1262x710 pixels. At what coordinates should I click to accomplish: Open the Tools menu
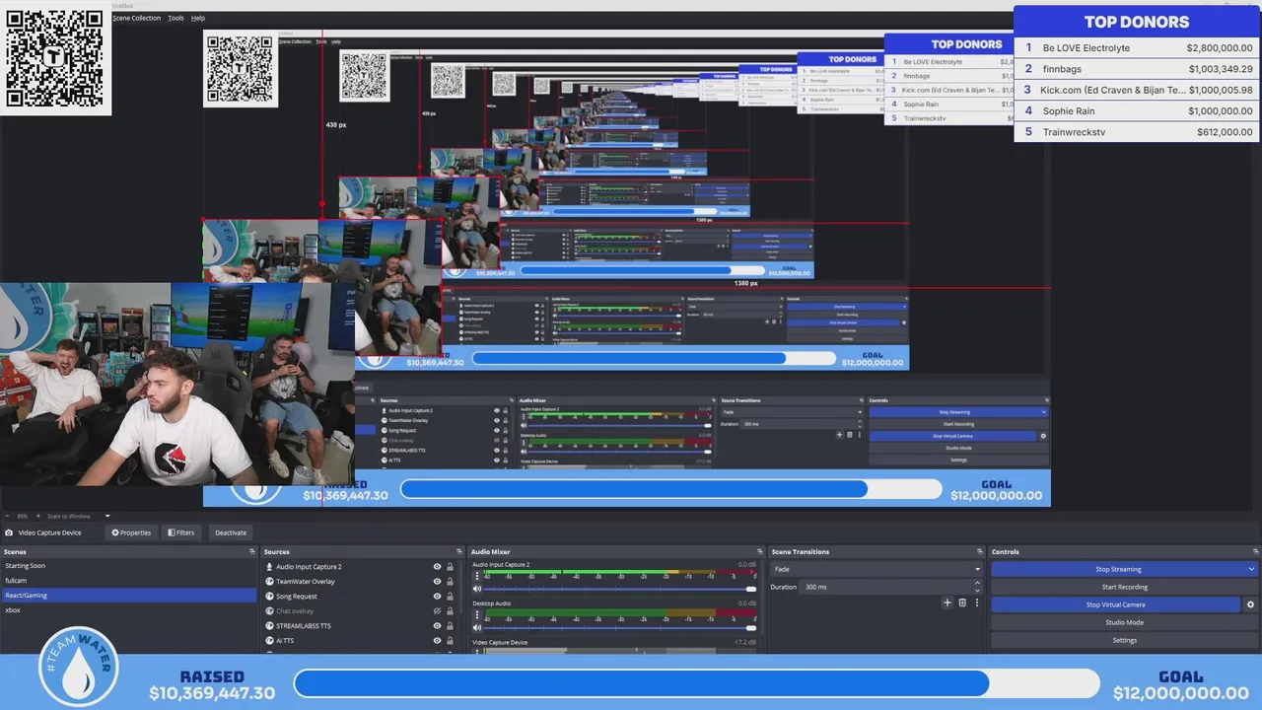(x=175, y=18)
